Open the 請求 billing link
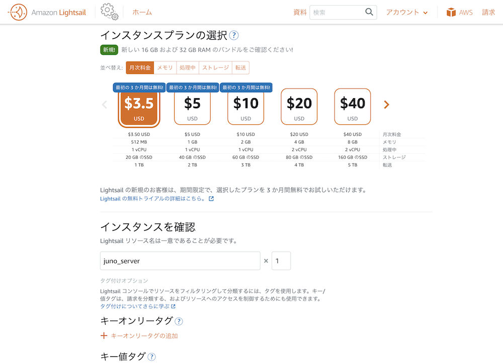 coord(488,12)
